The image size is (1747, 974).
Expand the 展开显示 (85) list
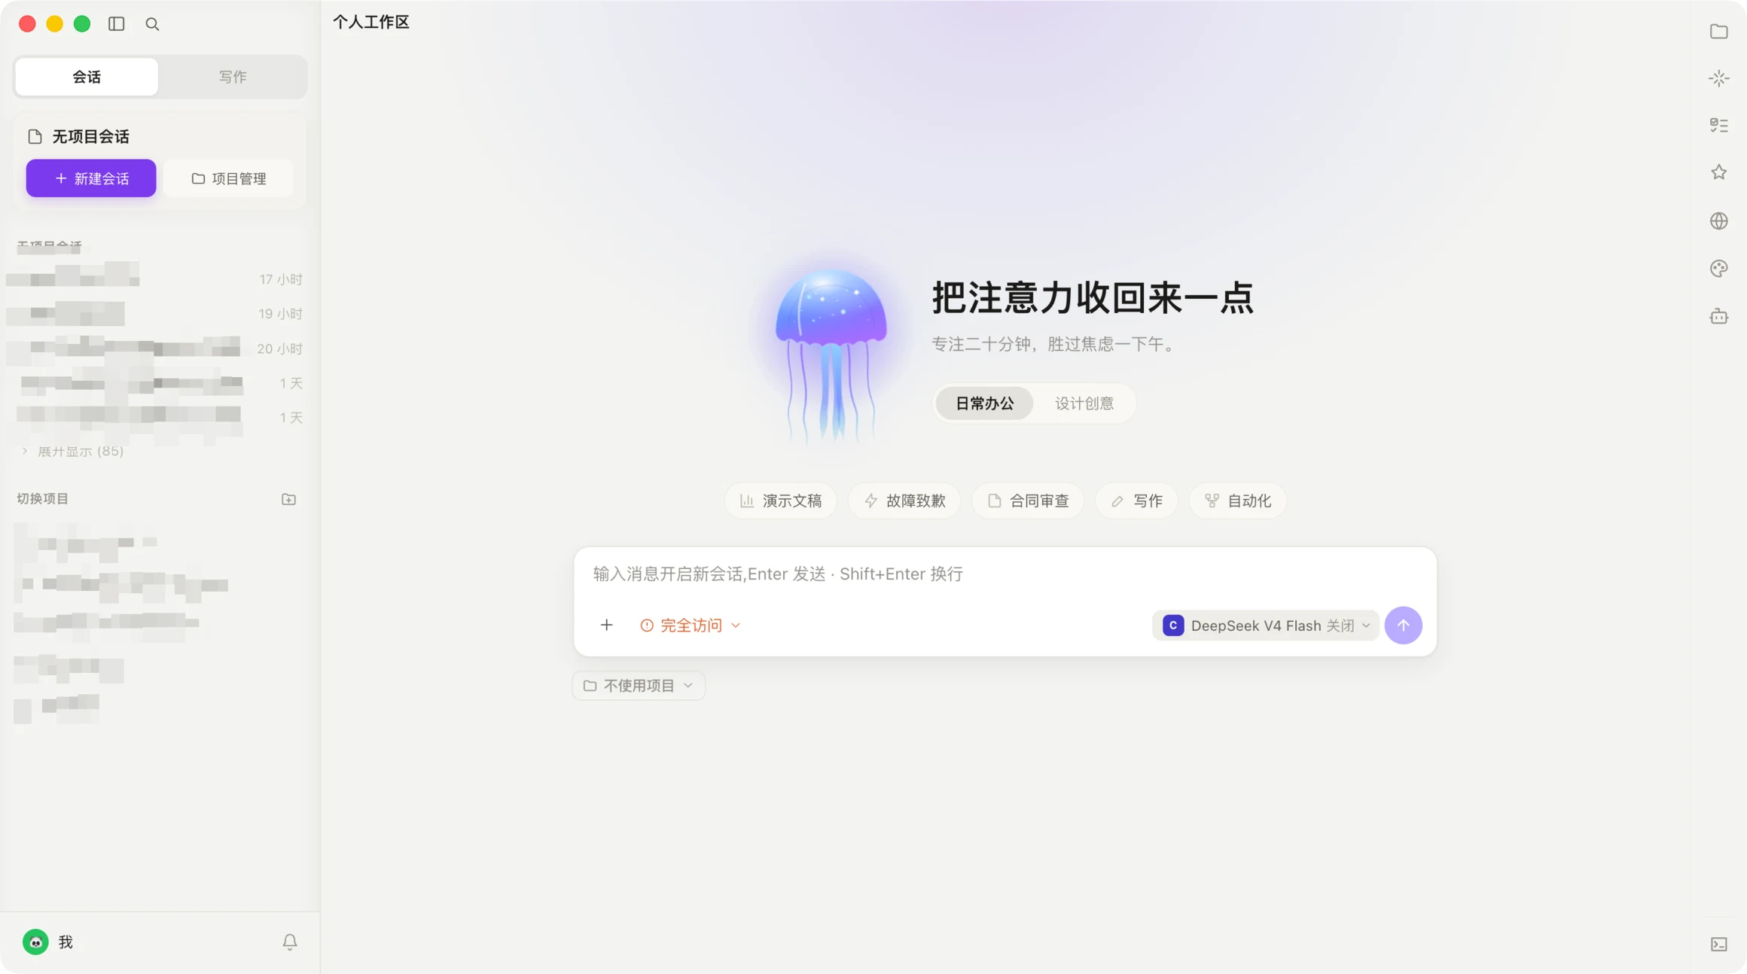(x=72, y=451)
